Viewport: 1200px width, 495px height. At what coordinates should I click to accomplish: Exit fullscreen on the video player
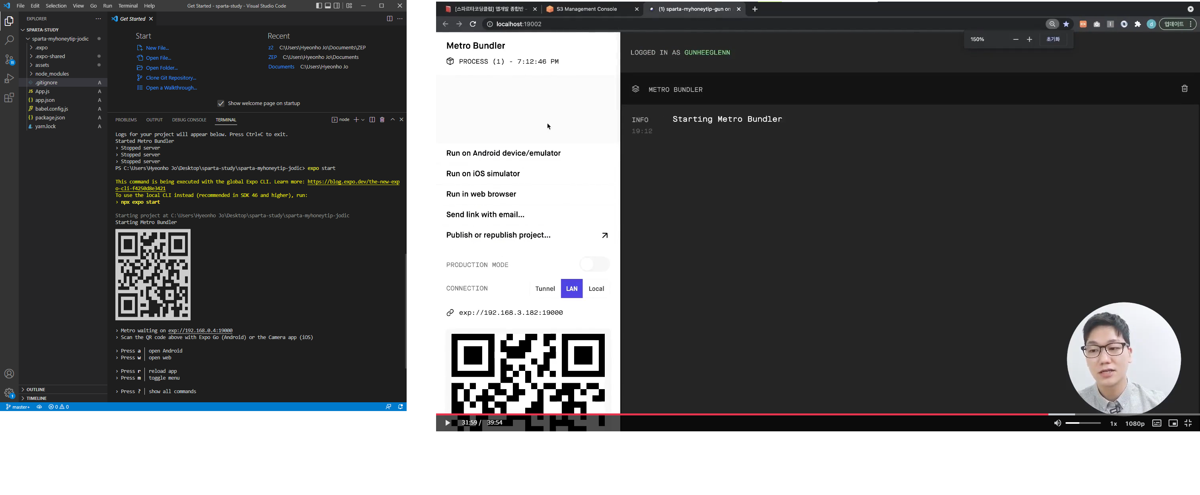[1188, 423]
